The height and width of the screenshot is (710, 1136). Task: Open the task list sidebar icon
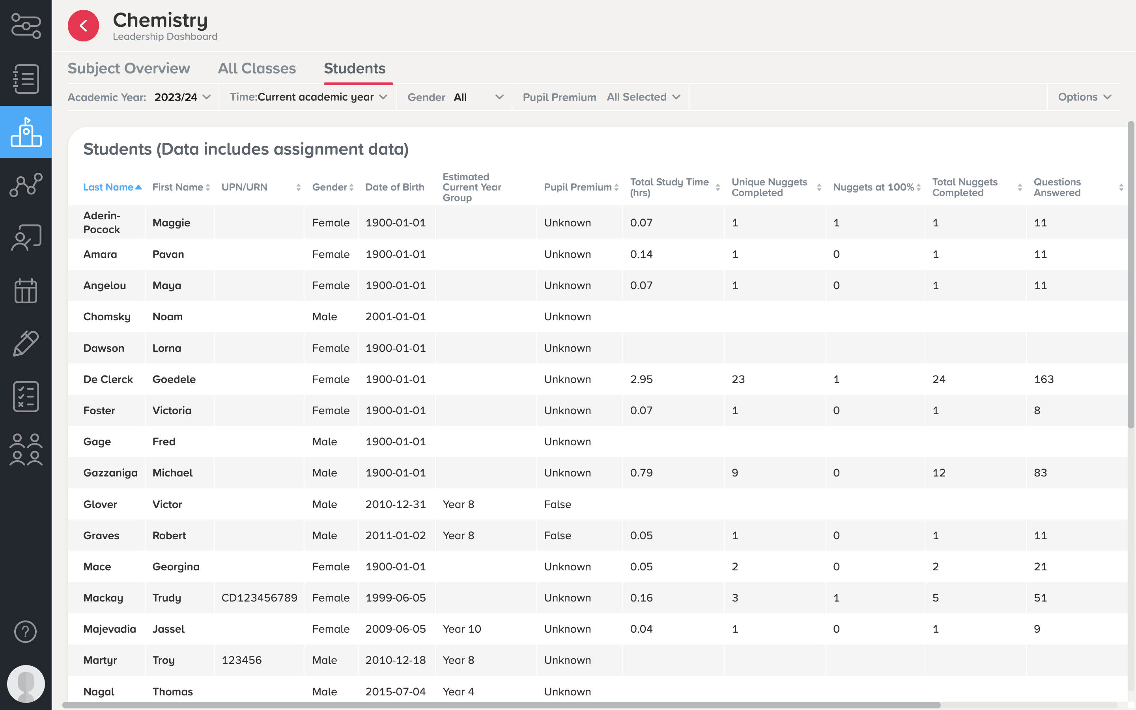[26, 79]
